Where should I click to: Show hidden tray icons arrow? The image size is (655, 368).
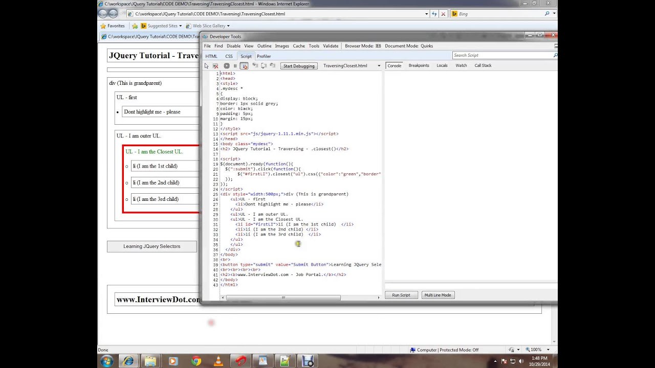pos(495,361)
